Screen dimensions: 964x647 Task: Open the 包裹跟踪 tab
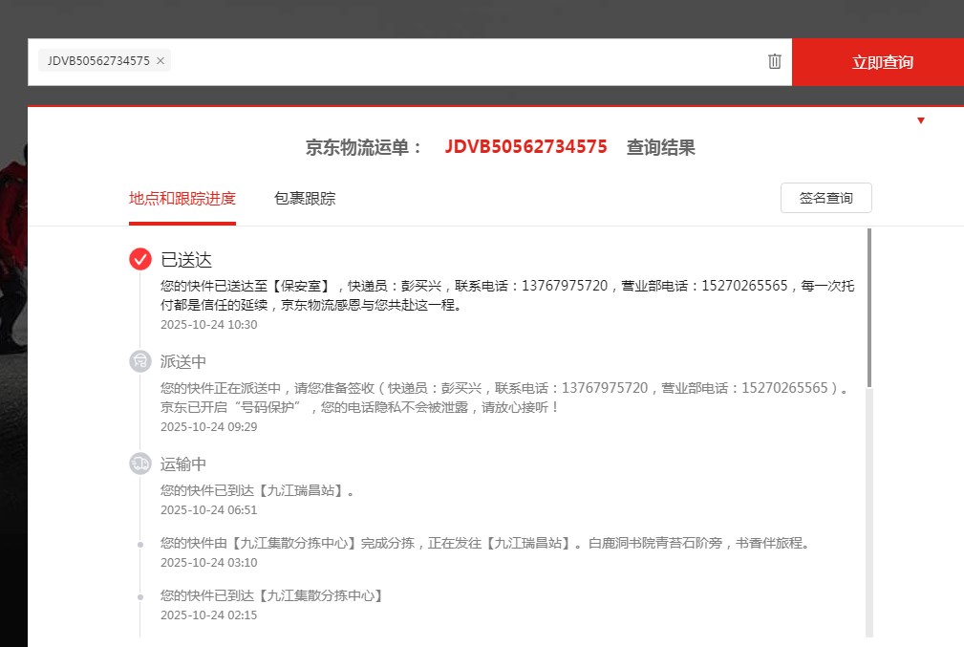(x=305, y=199)
